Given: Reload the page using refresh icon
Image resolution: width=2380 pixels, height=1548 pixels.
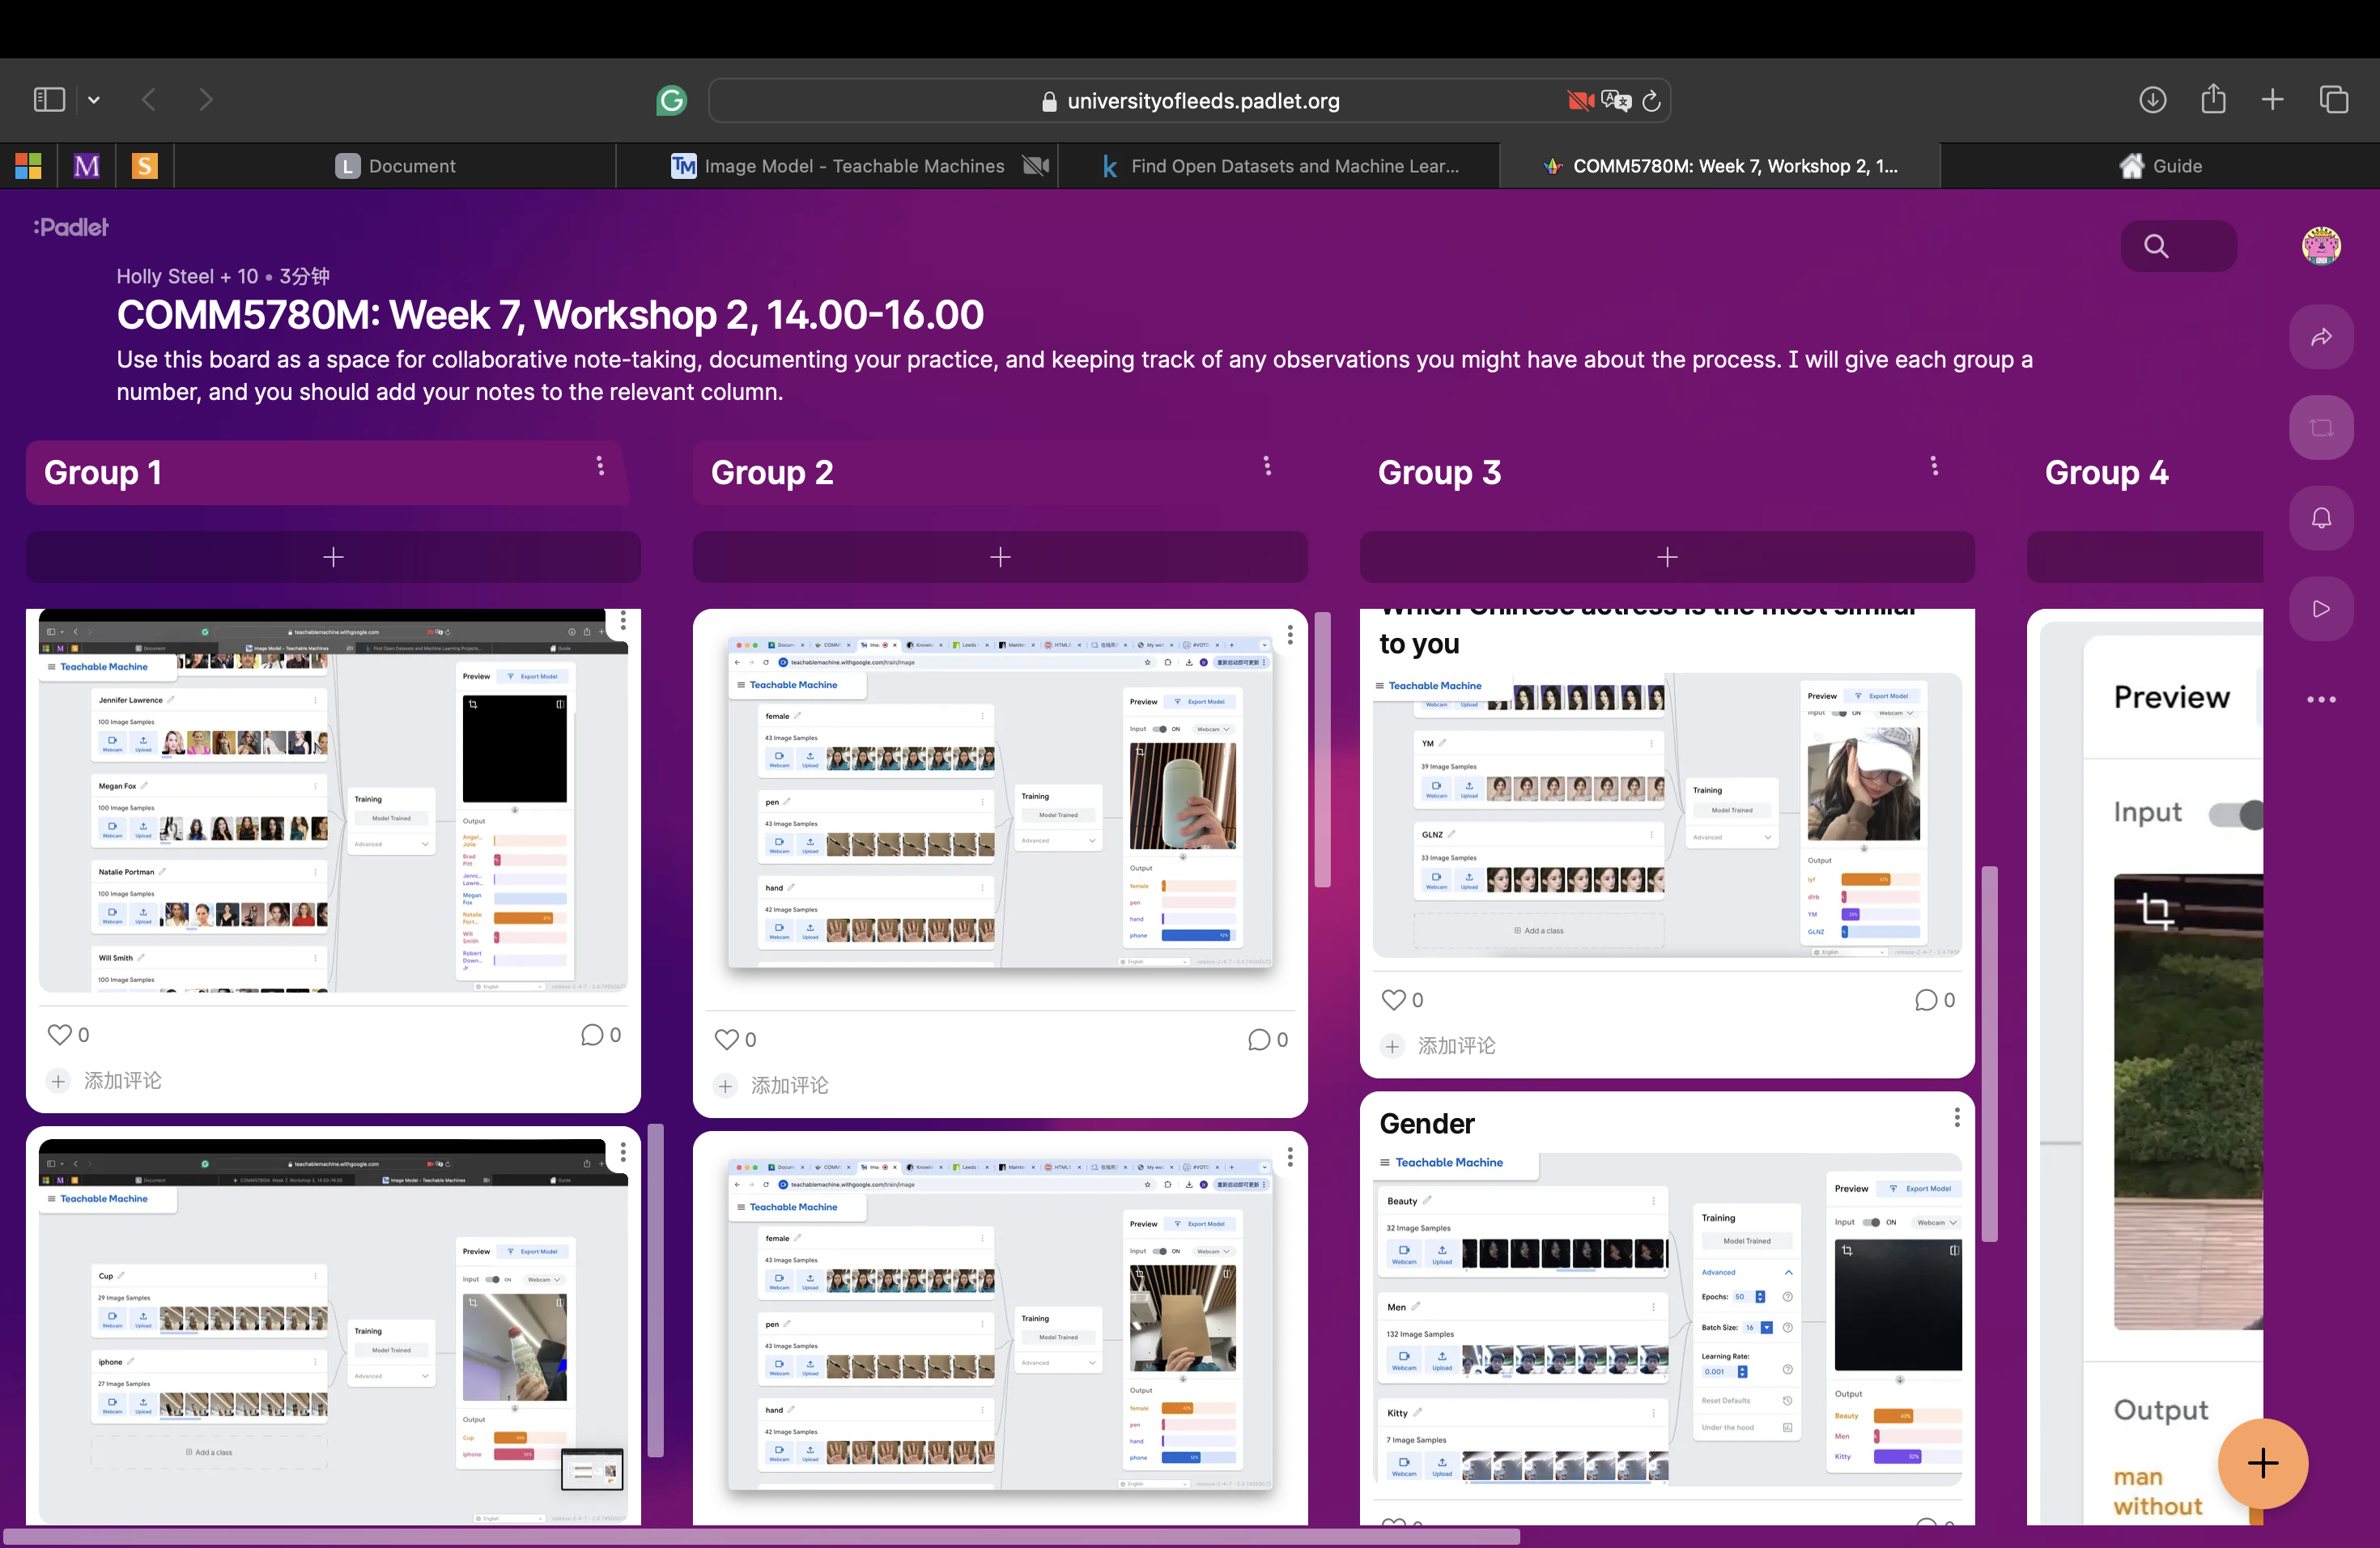Looking at the screenshot, I should pos(1651,101).
